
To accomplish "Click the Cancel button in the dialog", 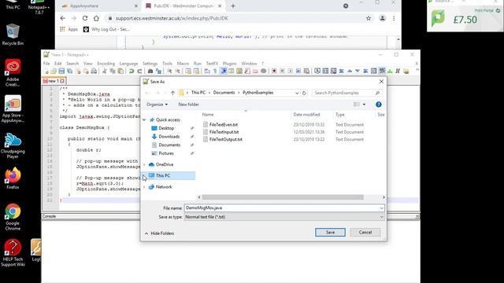I will pos(365,233).
